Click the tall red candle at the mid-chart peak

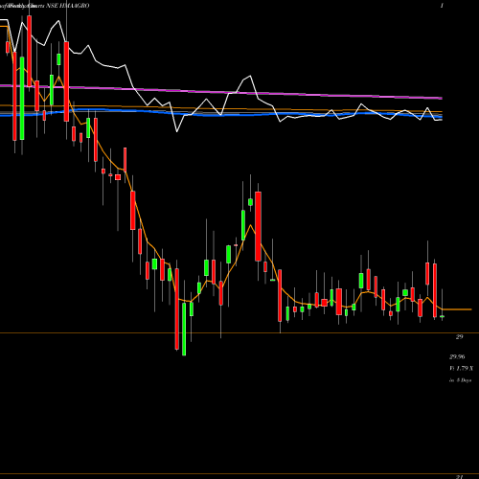[x=258, y=226]
